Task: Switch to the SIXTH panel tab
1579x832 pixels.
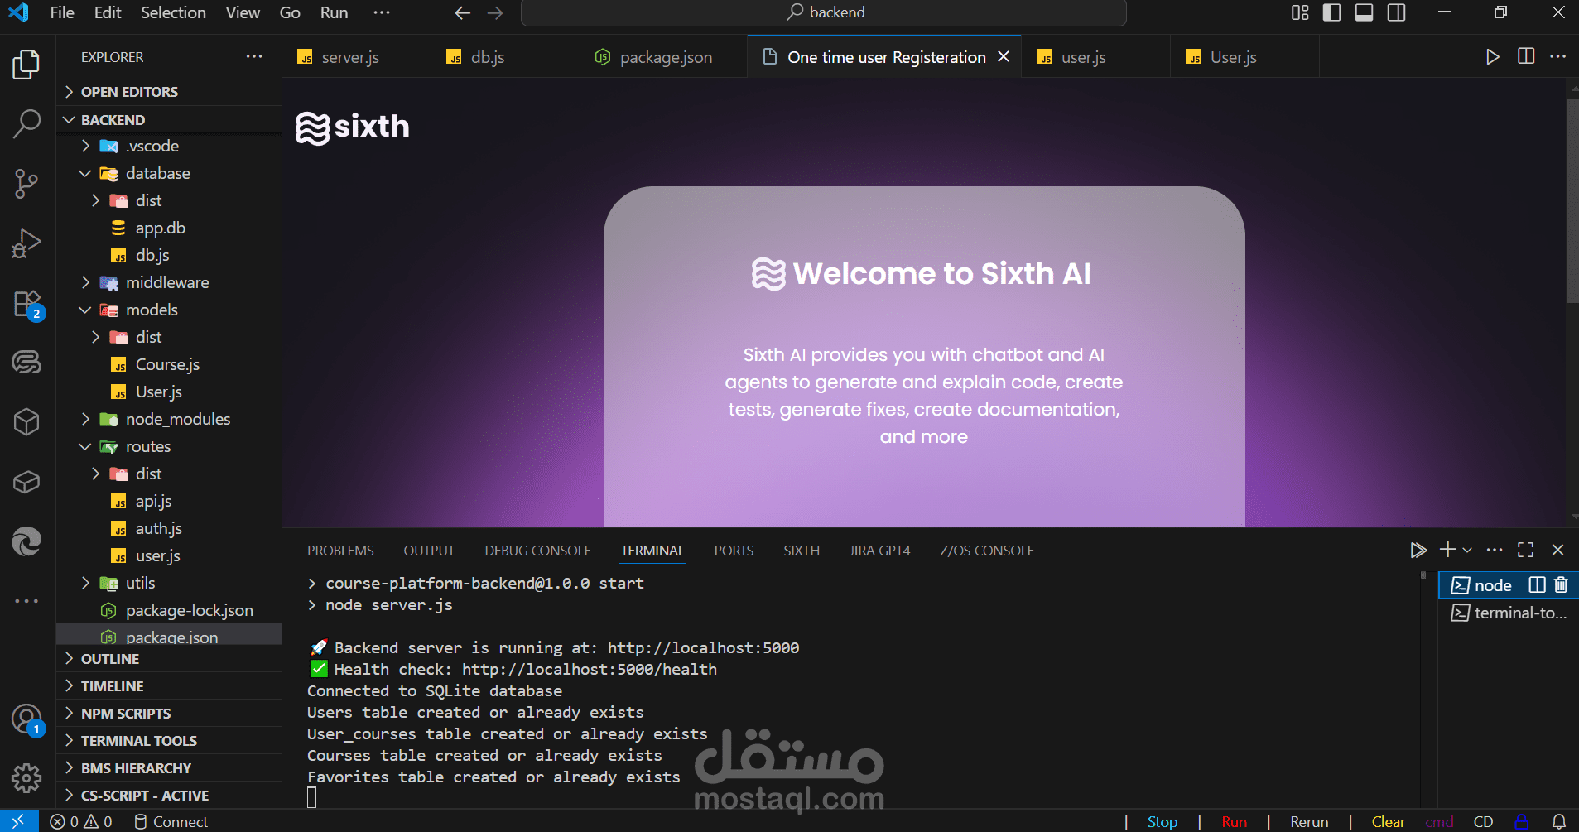Action: pos(802,551)
